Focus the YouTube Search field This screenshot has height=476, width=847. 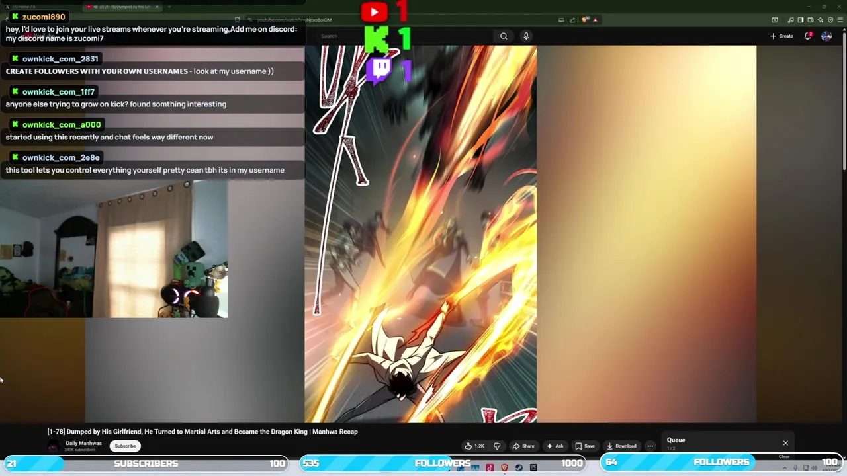pyautogui.click(x=405, y=36)
